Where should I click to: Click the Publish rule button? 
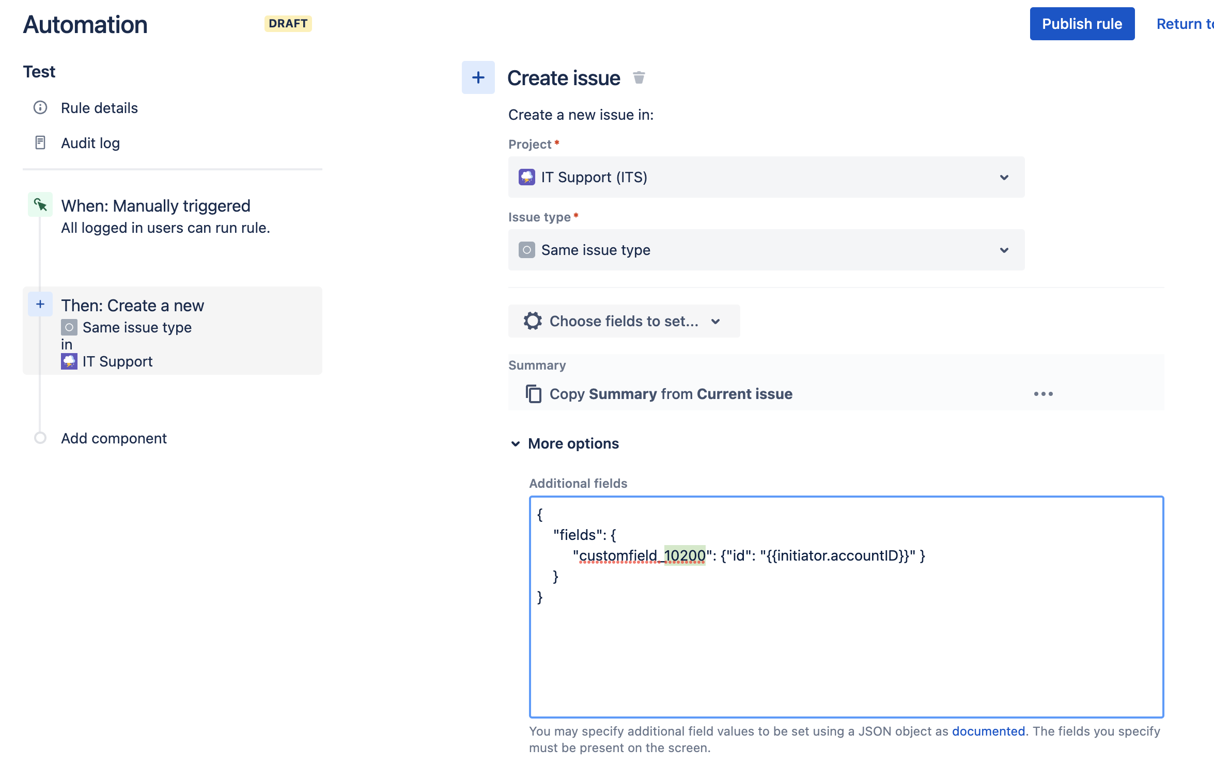[1082, 24]
